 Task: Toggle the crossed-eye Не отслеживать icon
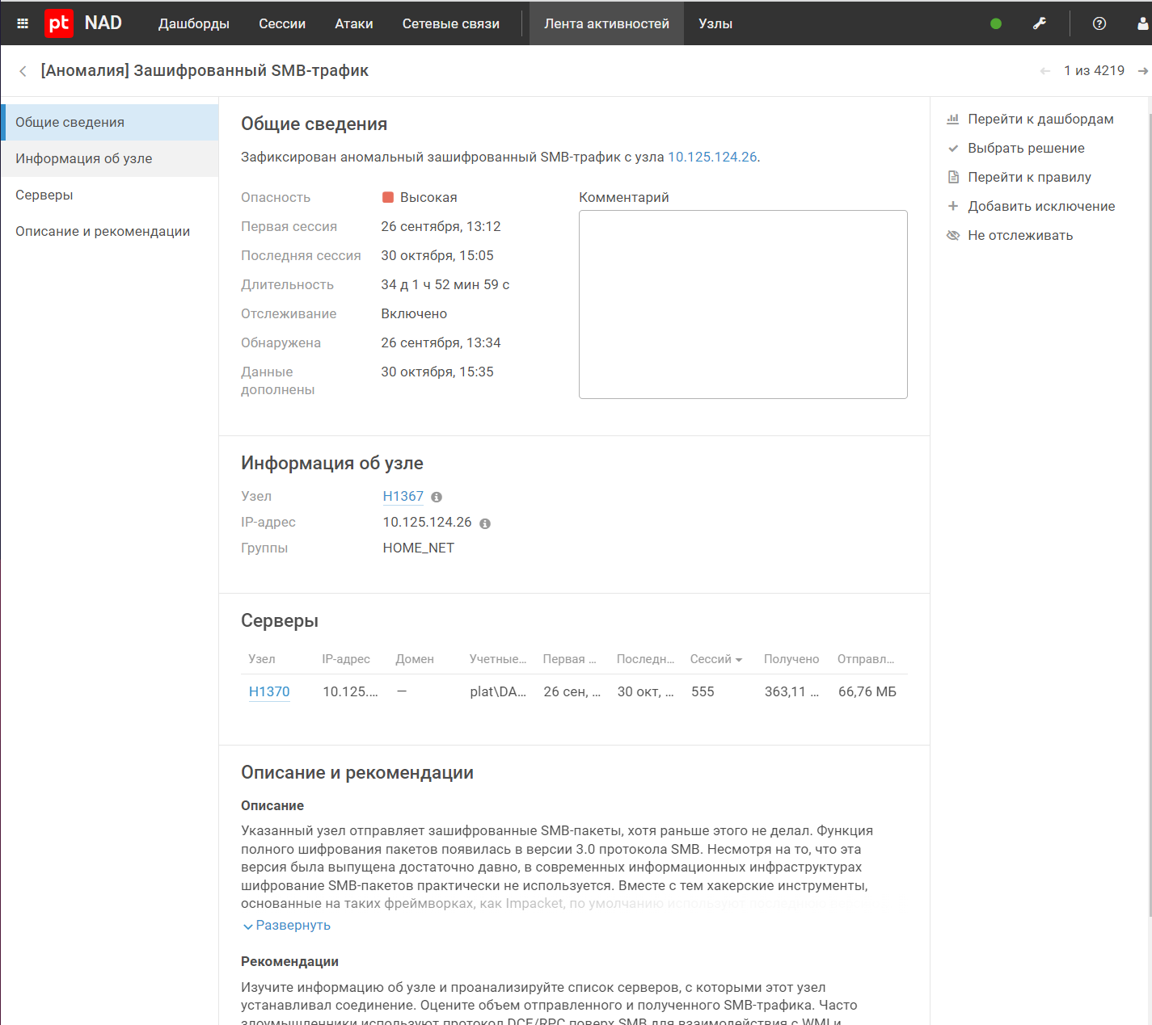953,235
